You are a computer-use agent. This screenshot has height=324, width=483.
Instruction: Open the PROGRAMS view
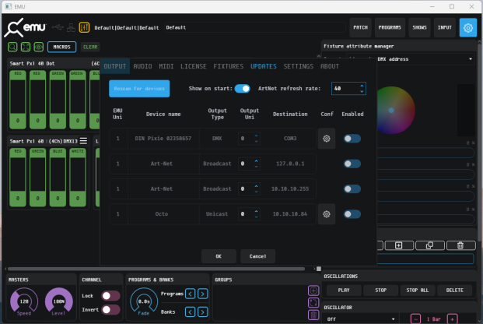click(x=390, y=27)
